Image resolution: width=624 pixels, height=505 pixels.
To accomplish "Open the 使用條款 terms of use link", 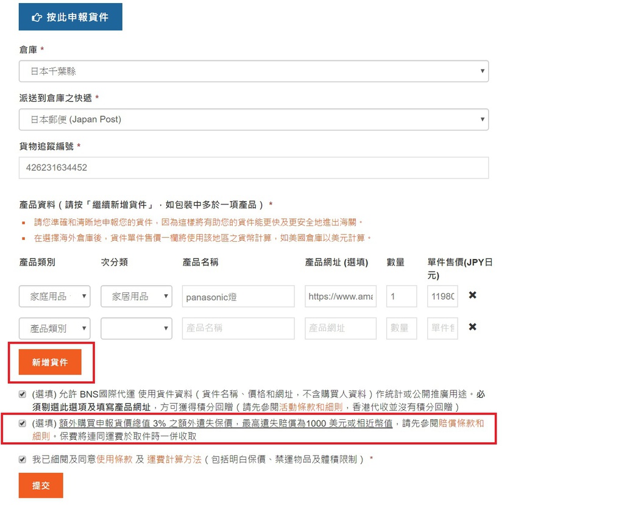I will point(115,459).
